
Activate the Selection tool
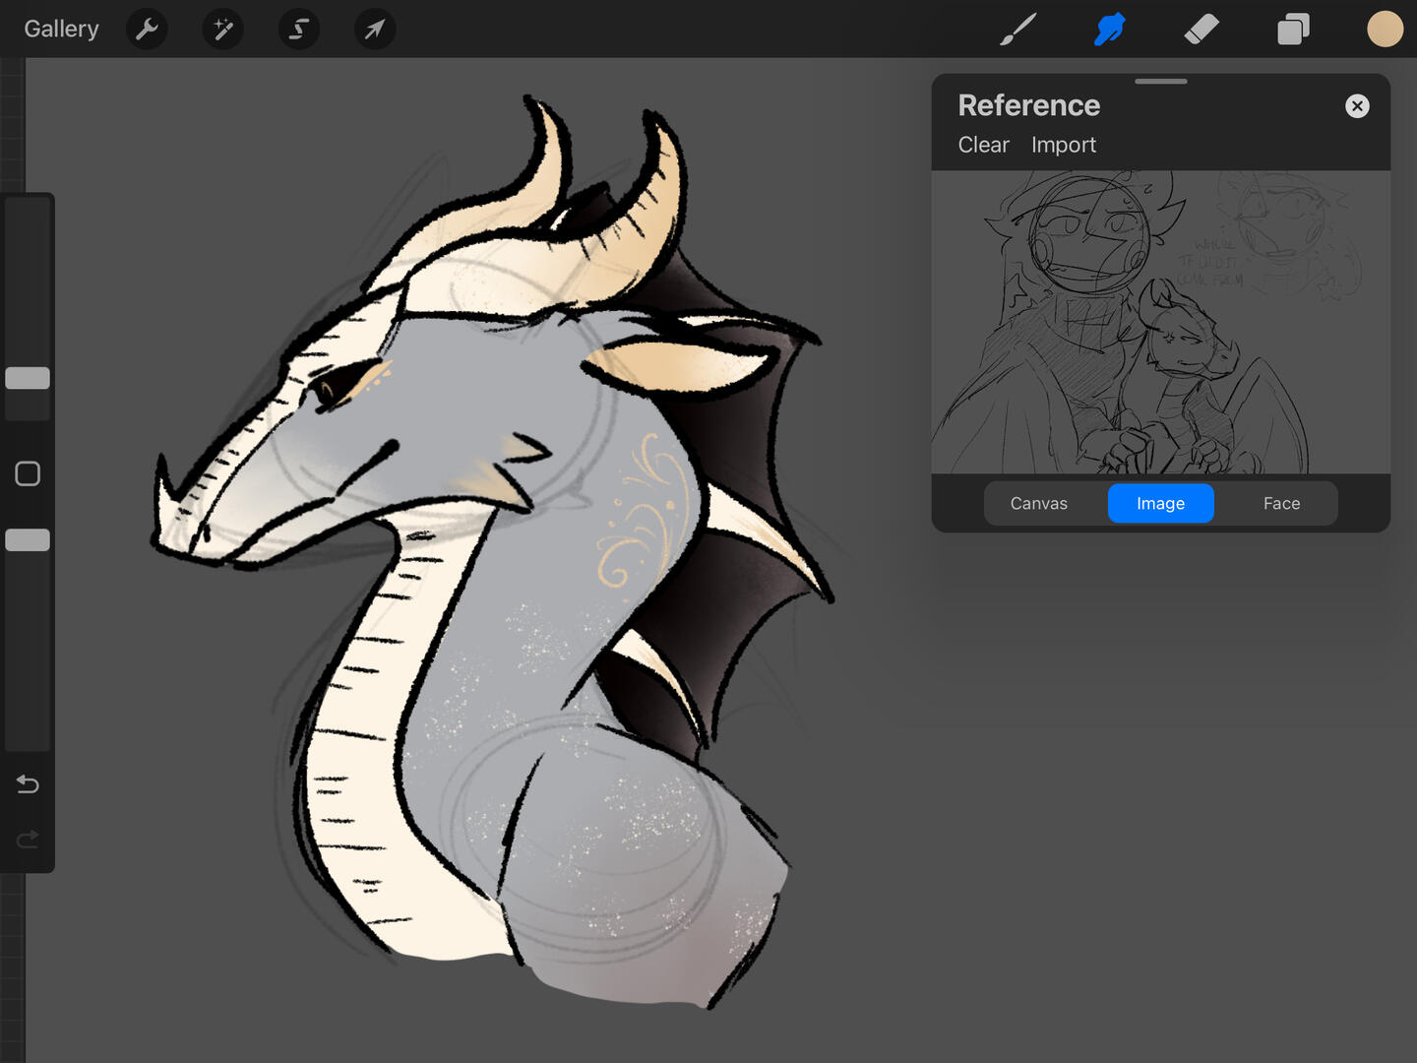click(299, 30)
